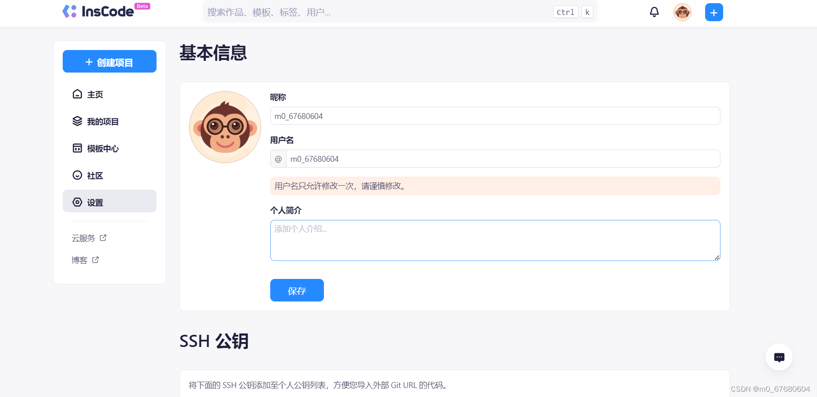The image size is (817, 397).
Task: Click the 用户名只允许修改一次 warning notice
Action: [x=495, y=186]
